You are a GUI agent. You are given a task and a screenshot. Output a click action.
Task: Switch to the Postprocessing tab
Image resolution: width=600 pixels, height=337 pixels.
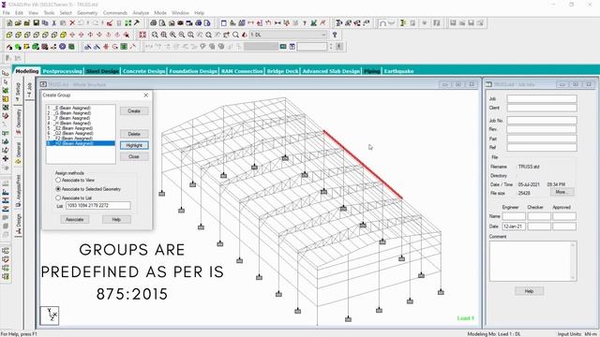(x=63, y=71)
